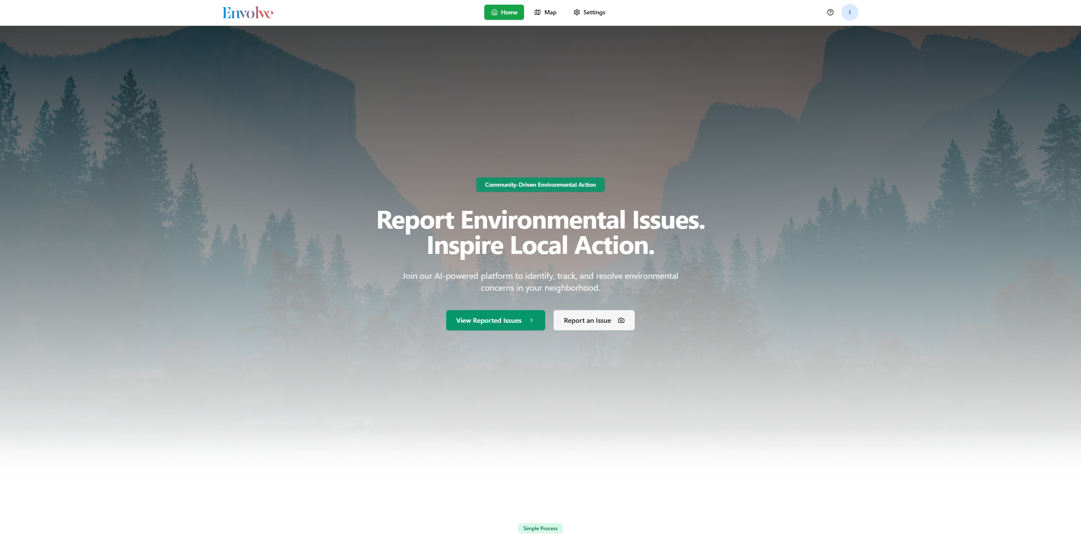Go to Settings nav item text
1081x534 pixels.
594,12
